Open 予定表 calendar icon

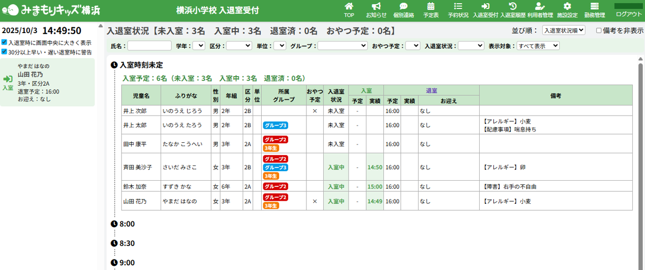(x=431, y=6)
